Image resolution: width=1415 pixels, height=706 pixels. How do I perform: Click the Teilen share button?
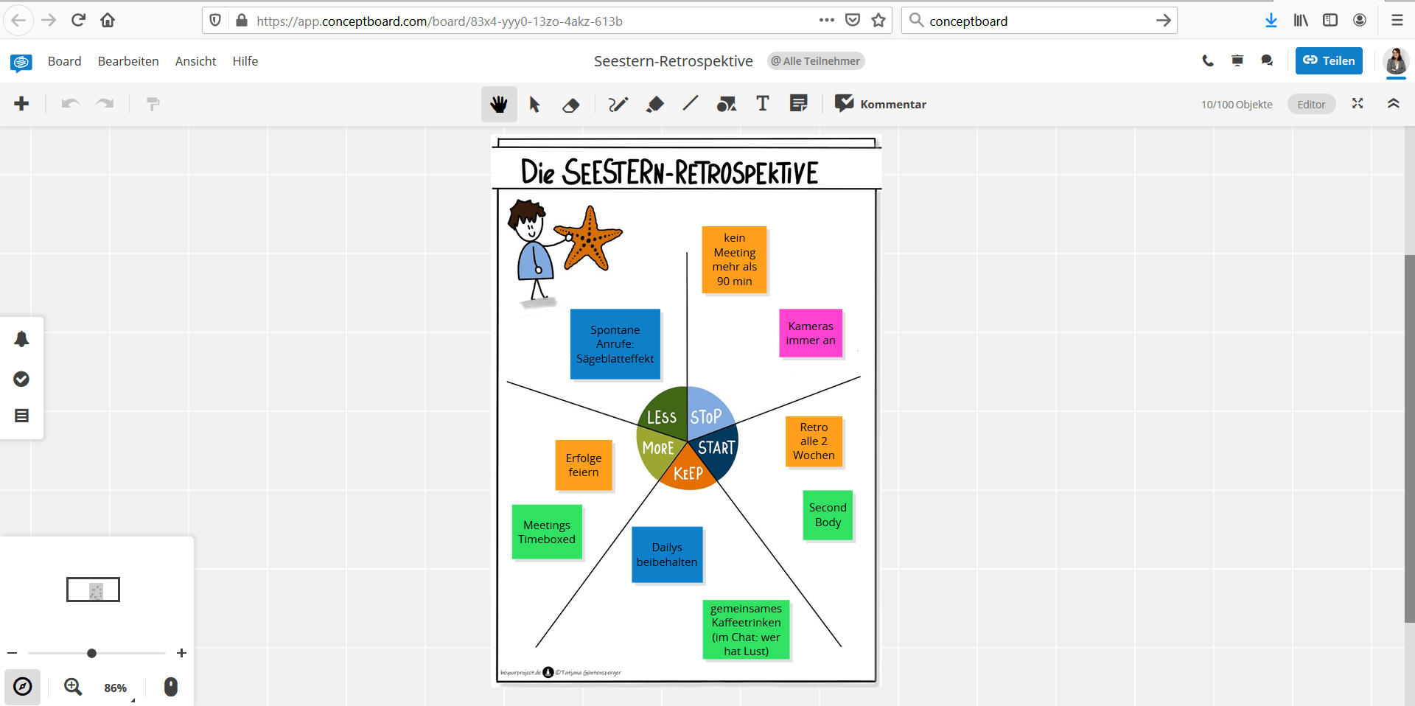(x=1328, y=60)
